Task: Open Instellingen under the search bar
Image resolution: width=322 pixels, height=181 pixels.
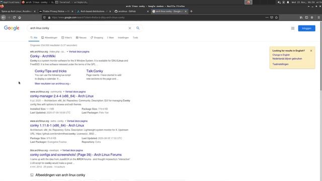Action: [123, 38]
